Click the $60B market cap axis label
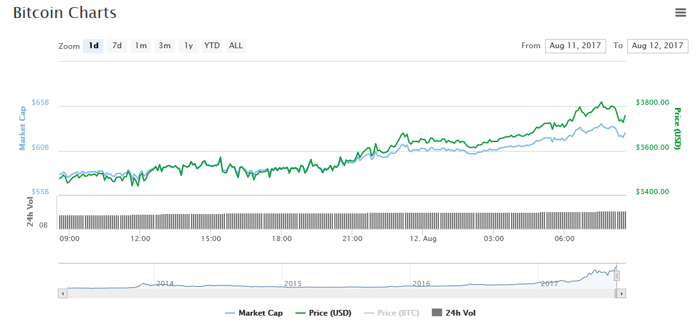The width and height of the screenshot is (700, 324). [x=40, y=147]
